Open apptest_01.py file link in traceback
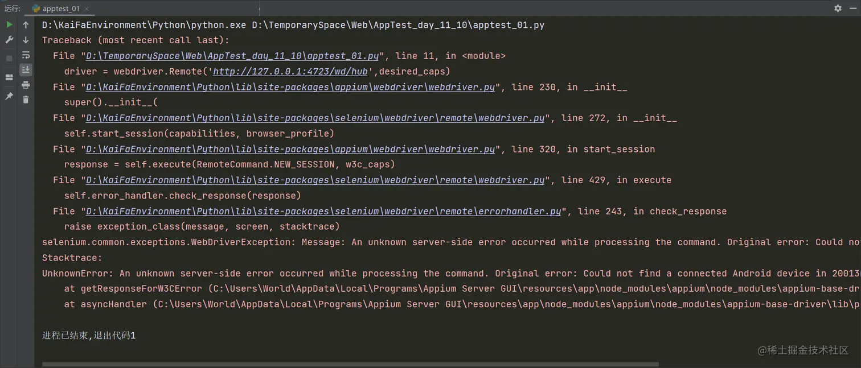This screenshot has height=368, width=861. pyautogui.click(x=232, y=56)
